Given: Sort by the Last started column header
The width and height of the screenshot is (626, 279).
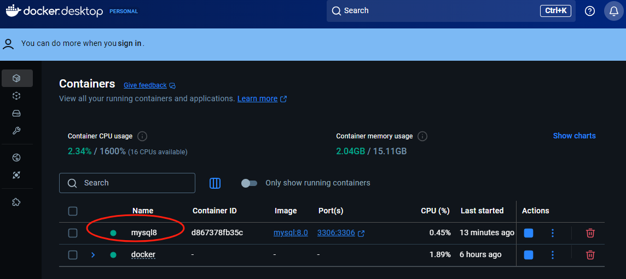Looking at the screenshot, I should (x=482, y=211).
